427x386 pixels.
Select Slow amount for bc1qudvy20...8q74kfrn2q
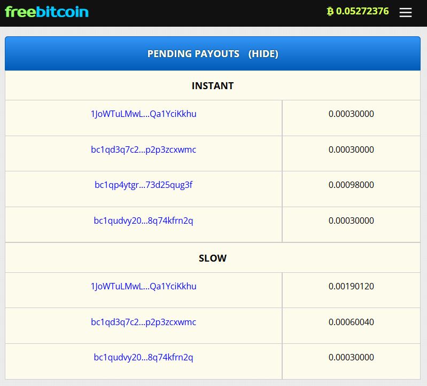tap(351, 357)
